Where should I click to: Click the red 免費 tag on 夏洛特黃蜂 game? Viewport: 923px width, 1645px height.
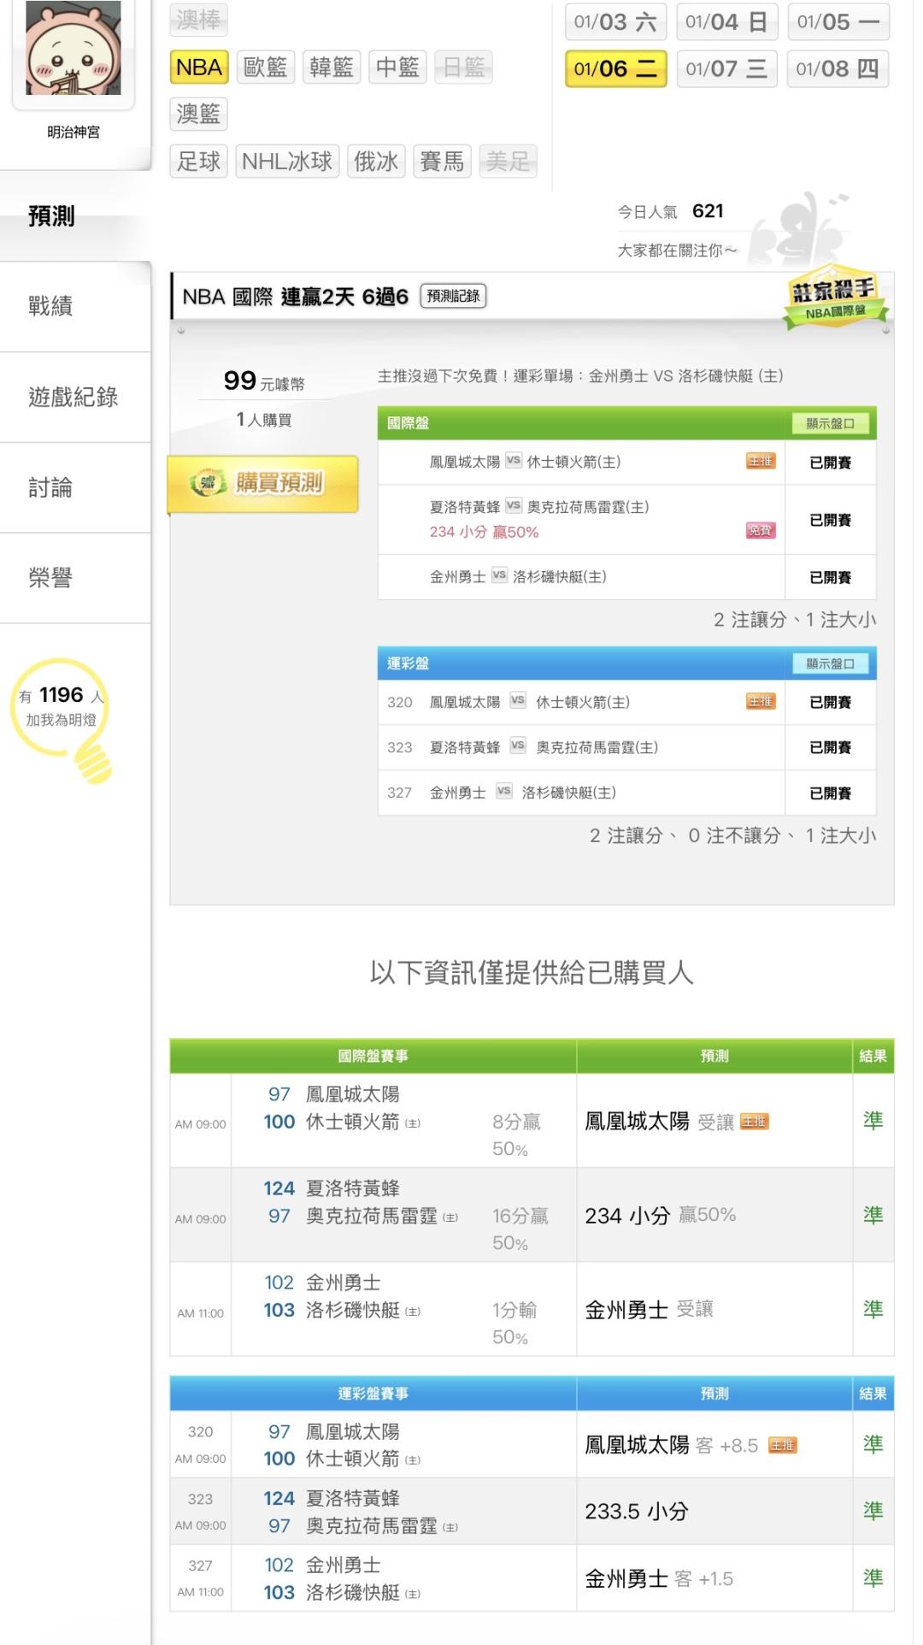coord(760,531)
